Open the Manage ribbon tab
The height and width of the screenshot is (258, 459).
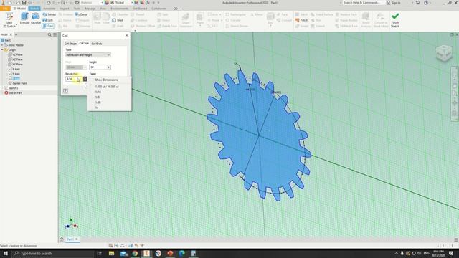pos(90,9)
